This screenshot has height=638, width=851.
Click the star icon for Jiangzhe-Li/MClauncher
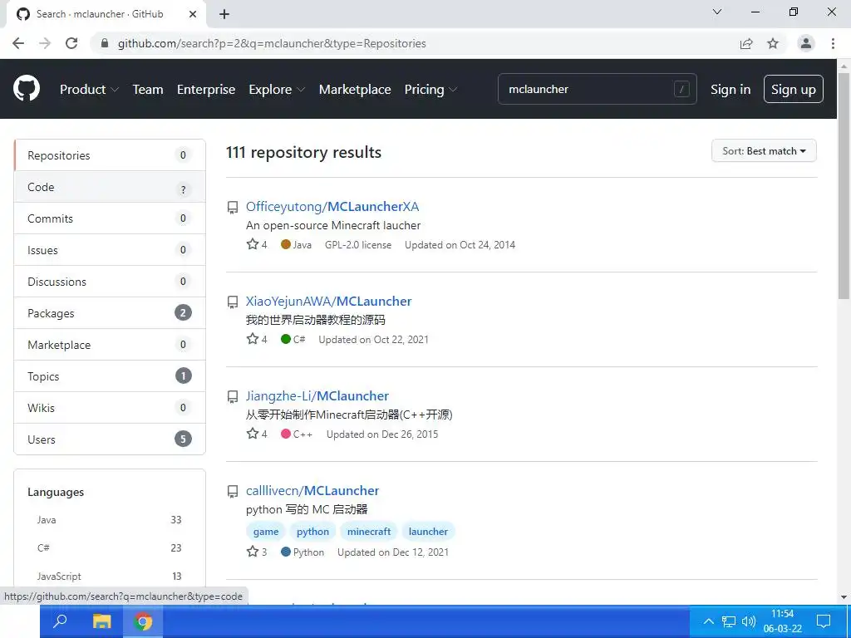253,434
